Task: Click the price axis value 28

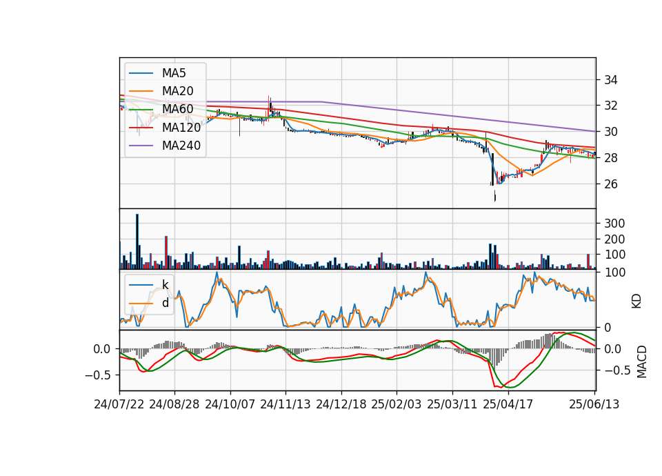Action: pos(610,158)
